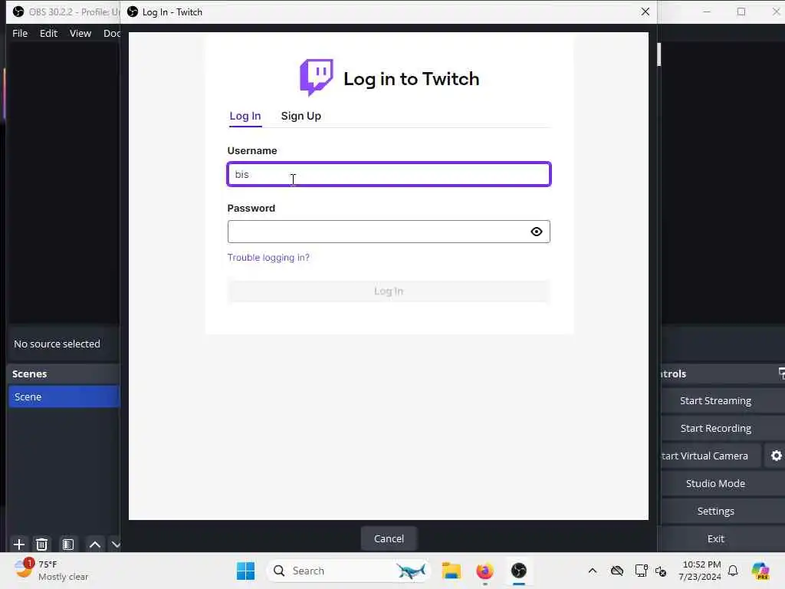The image size is (785, 589).
Task: Click No source selected label
Action: click(x=57, y=344)
